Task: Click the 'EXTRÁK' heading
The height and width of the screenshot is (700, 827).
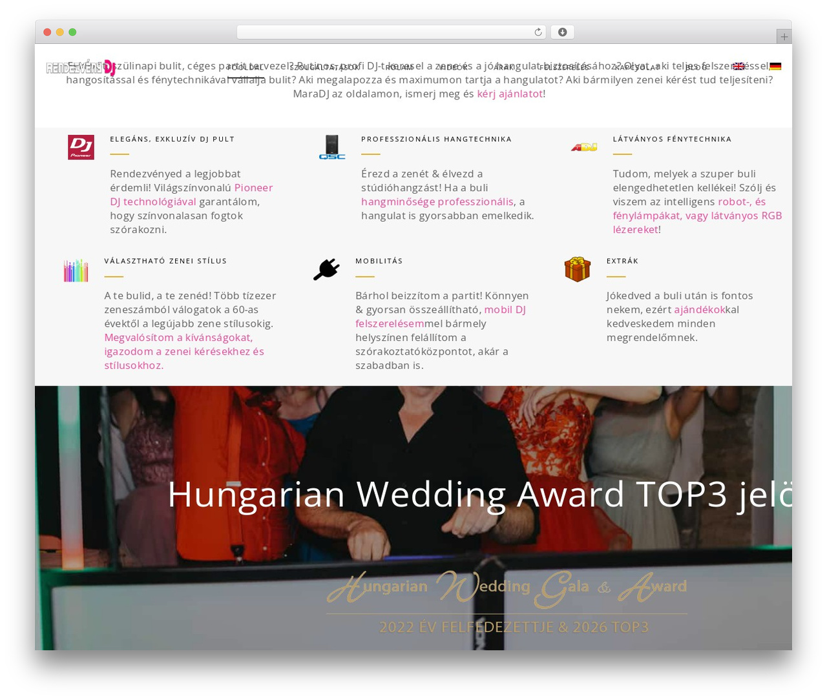Action: tap(623, 261)
